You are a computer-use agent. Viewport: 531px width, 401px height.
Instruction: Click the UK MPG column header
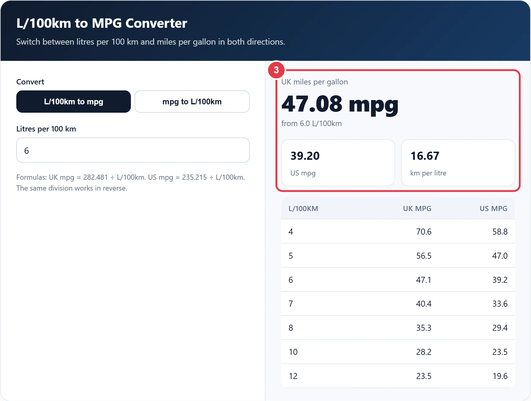(417, 209)
